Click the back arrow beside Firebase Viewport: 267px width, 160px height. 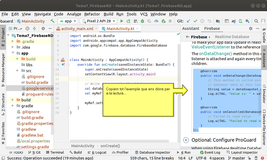tap(188, 37)
